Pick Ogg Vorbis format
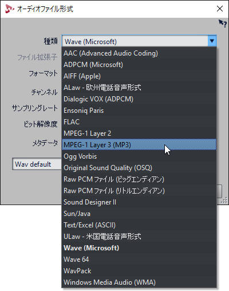Screen dimensions: 229x291 [x=139, y=156]
